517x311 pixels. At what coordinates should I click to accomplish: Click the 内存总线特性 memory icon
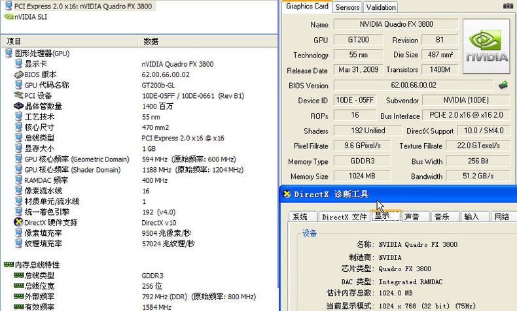(x=9, y=264)
